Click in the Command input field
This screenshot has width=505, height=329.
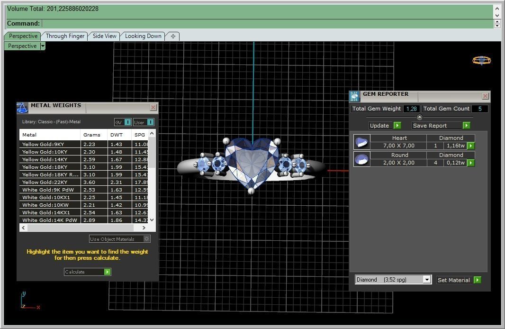click(x=267, y=24)
